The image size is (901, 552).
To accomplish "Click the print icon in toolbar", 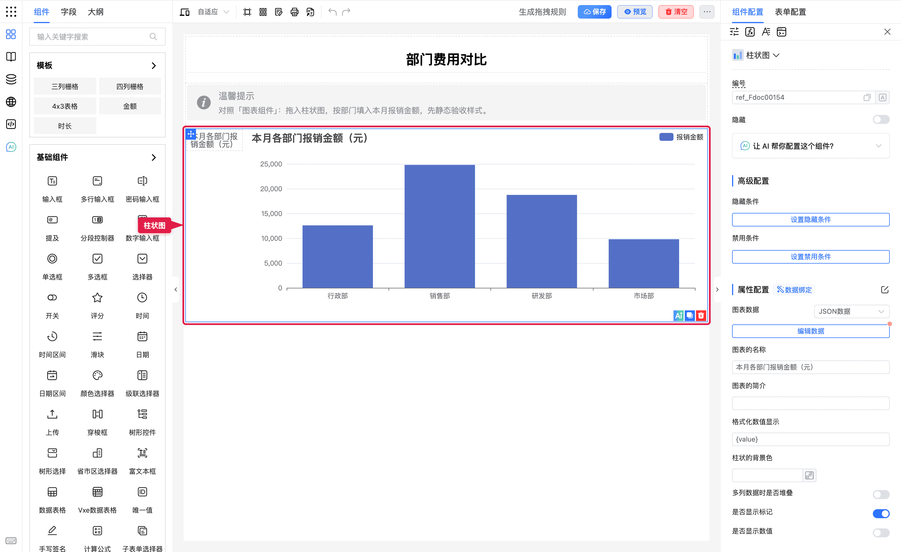I will pos(294,12).
